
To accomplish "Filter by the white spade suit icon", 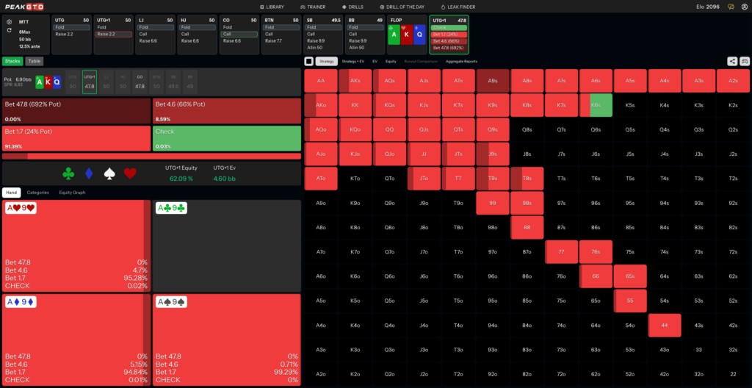I will tap(110, 173).
